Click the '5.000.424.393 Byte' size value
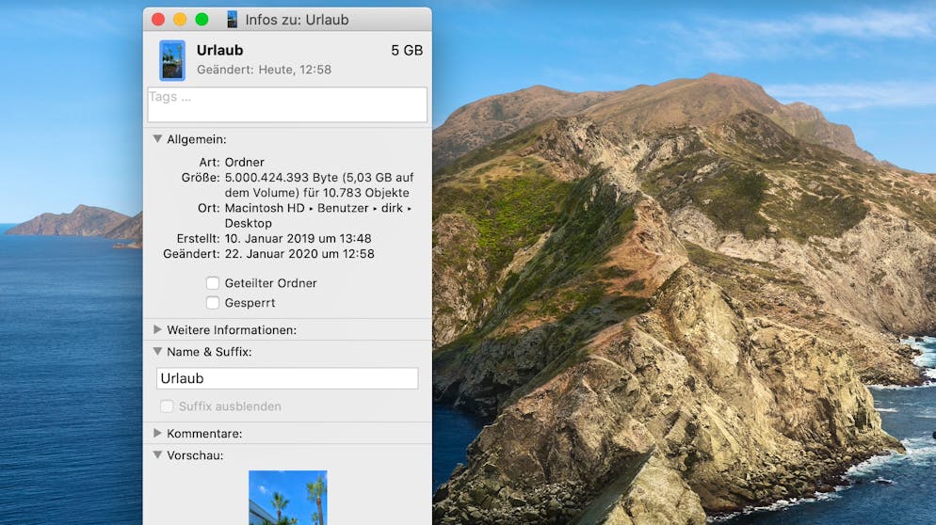The height and width of the screenshot is (525, 936). (x=282, y=178)
